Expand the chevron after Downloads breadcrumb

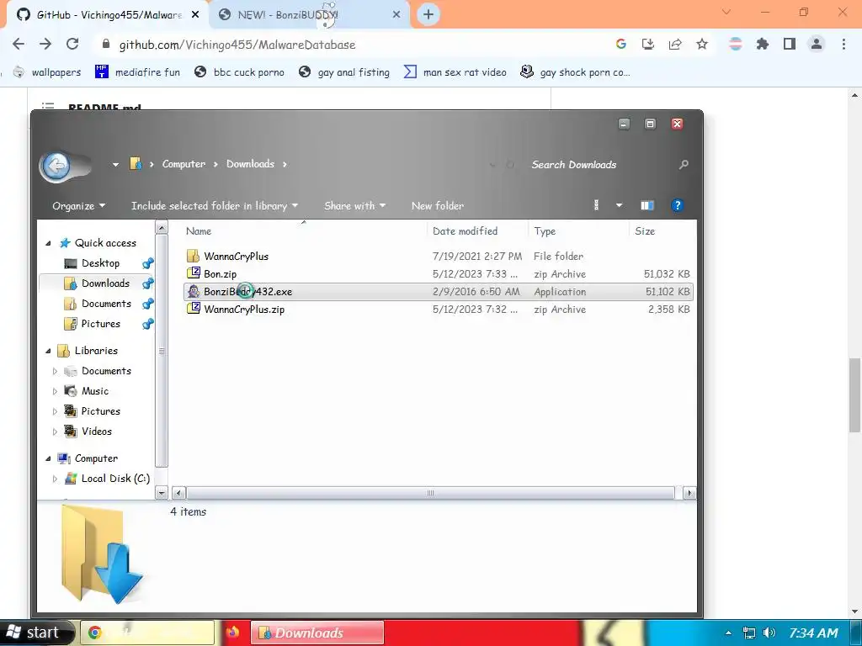(285, 164)
